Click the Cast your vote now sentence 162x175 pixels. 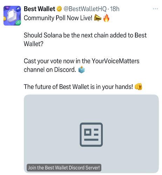coord(82,65)
